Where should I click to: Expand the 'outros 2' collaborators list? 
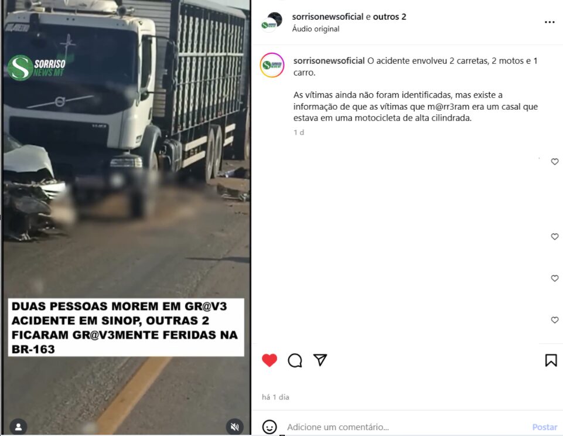[390, 16]
